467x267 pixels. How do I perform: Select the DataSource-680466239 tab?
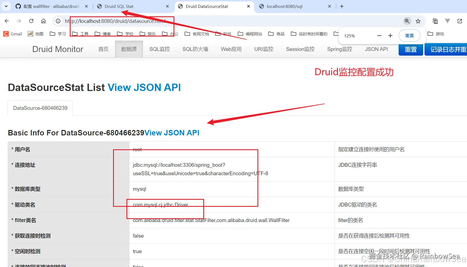[40, 108]
